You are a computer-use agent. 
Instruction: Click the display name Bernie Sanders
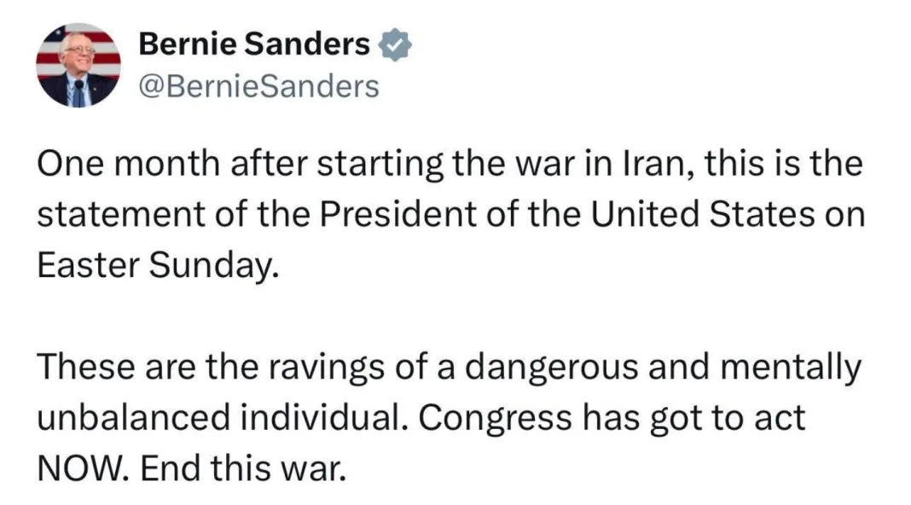click(x=253, y=44)
